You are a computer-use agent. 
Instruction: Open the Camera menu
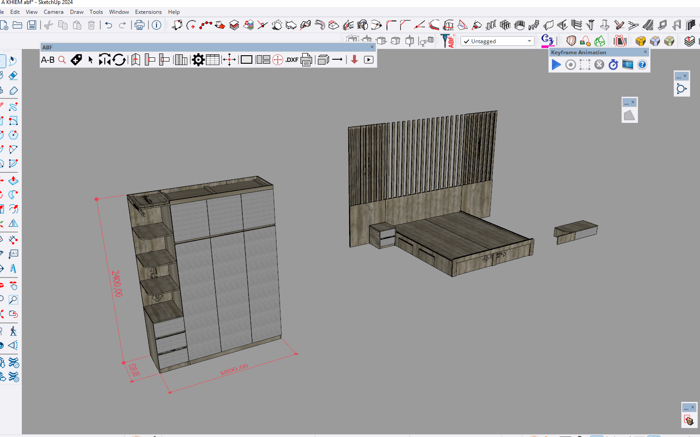pyautogui.click(x=53, y=12)
